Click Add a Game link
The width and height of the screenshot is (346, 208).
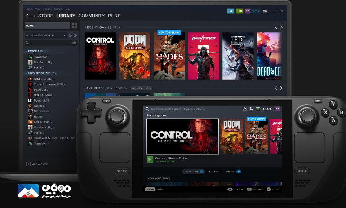point(40,164)
